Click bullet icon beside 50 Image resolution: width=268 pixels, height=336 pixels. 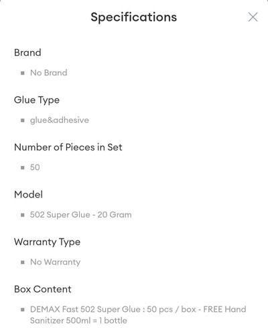(23, 167)
